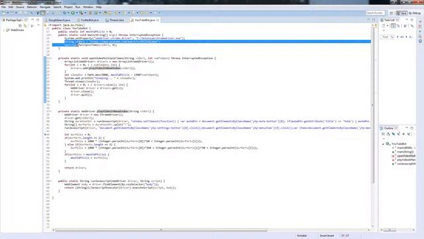The width and height of the screenshot is (424, 239).
Task: Select the Outline view tab
Action: 389,128
